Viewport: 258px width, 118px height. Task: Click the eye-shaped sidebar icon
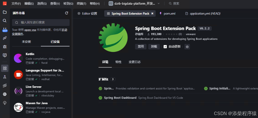coord(5,38)
